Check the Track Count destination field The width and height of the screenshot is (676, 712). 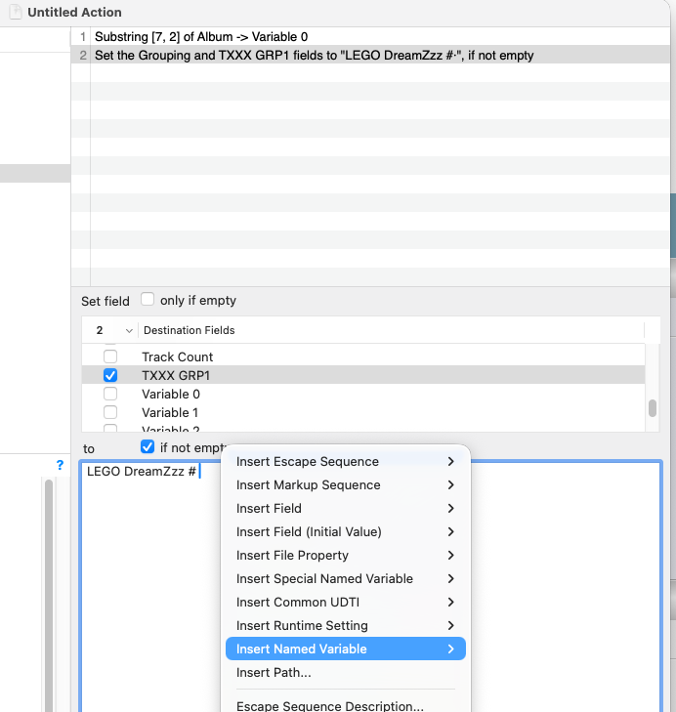(110, 356)
